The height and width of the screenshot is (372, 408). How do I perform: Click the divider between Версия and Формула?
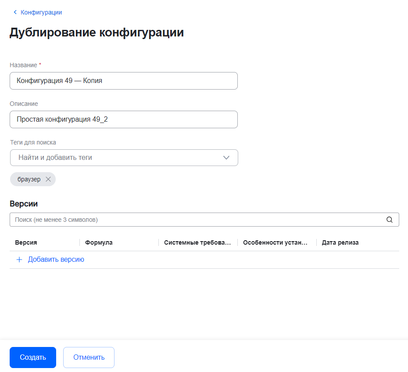click(79, 242)
